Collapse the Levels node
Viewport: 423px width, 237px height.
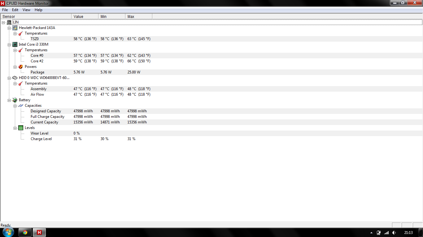pyautogui.click(x=15, y=128)
